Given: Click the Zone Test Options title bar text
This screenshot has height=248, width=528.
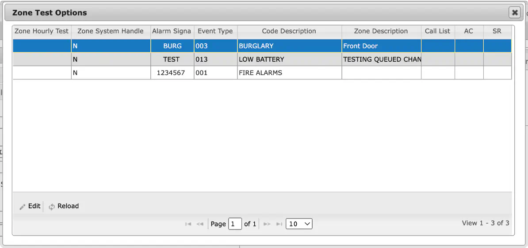Looking at the screenshot, I should 50,13.
